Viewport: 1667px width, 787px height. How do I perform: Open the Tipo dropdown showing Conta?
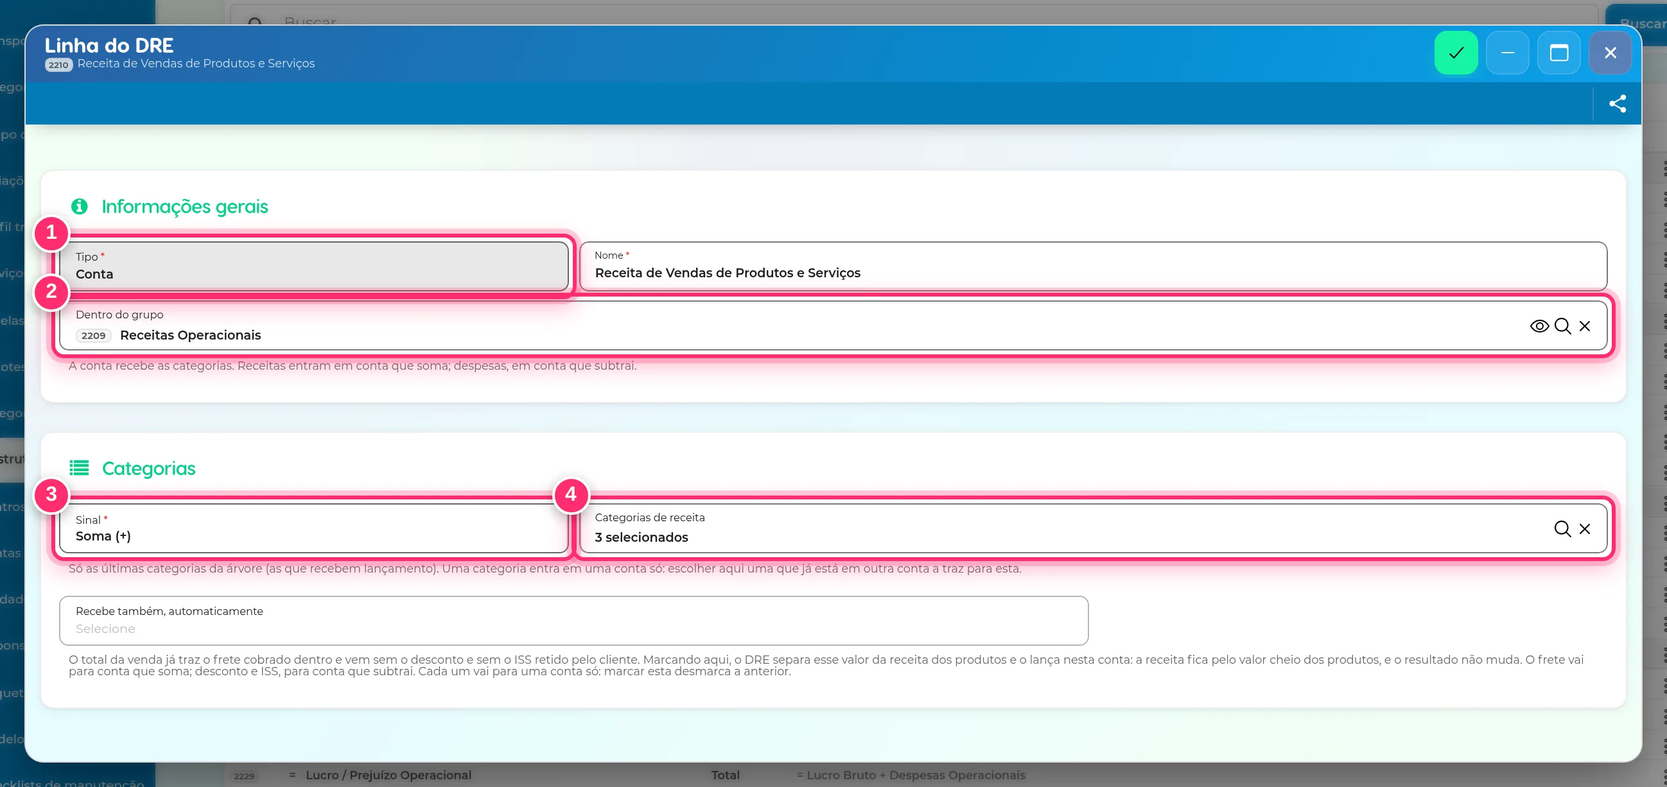click(x=314, y=266)
